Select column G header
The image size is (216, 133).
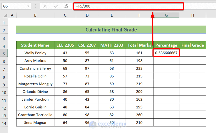point(166,15)
